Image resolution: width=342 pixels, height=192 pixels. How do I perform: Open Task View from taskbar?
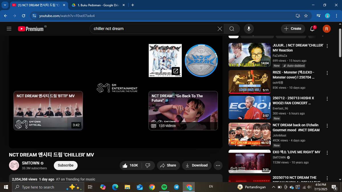[x=90, y=187]
